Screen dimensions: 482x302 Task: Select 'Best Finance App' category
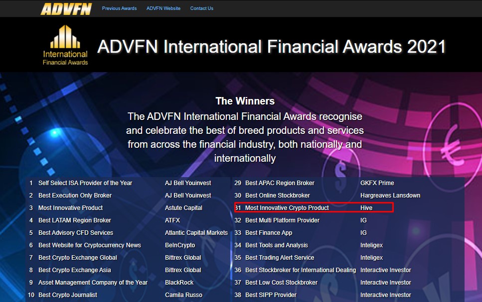[x=269, y=233]
